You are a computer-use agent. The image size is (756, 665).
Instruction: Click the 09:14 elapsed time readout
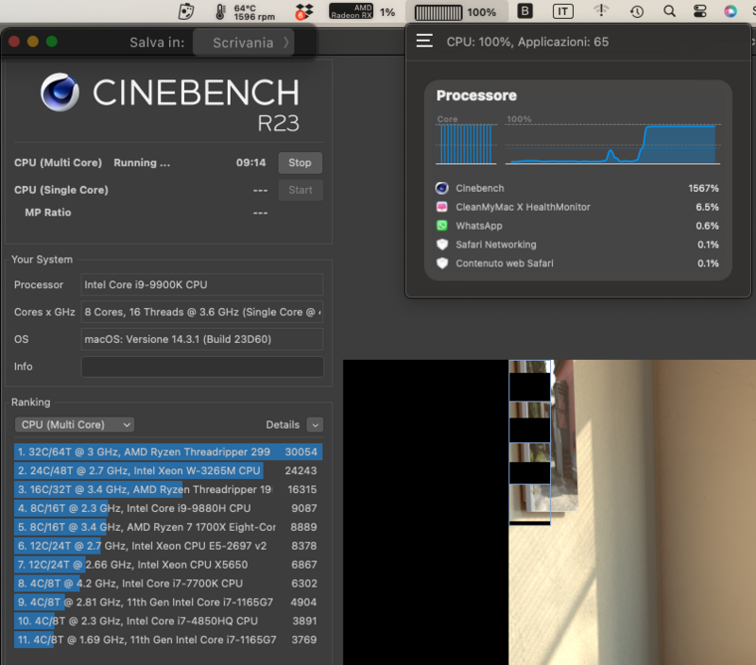[x=250, y=162]
